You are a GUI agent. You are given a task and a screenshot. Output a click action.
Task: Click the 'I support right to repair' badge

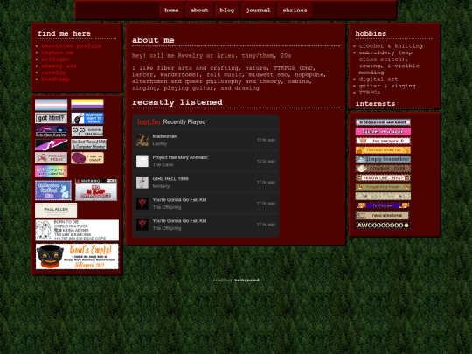pyautogui.click(x=87, y=118)
